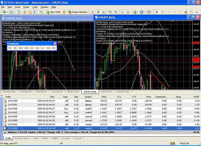Open the Journal terminal tab

78,138
